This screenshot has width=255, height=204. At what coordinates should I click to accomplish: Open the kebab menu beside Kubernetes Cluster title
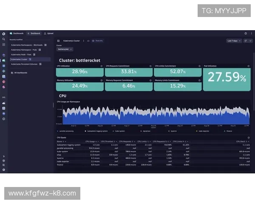point(83,41)
